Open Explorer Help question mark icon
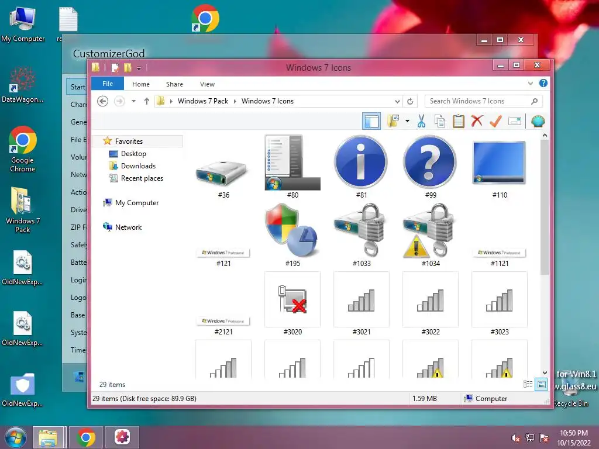 543,83
